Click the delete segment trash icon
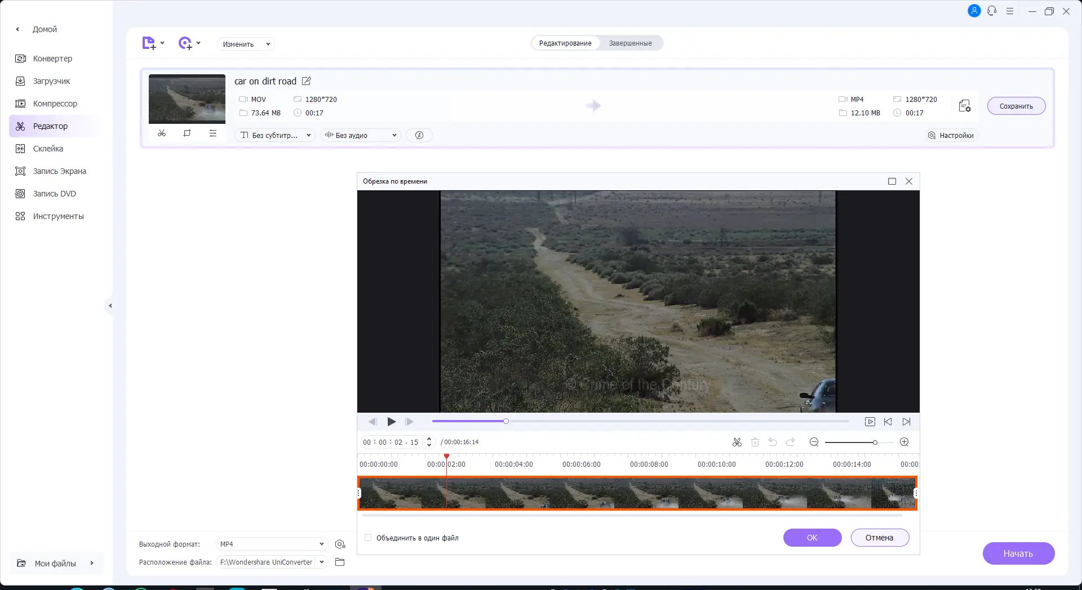The image size is (1082, 590). (755, 442)
